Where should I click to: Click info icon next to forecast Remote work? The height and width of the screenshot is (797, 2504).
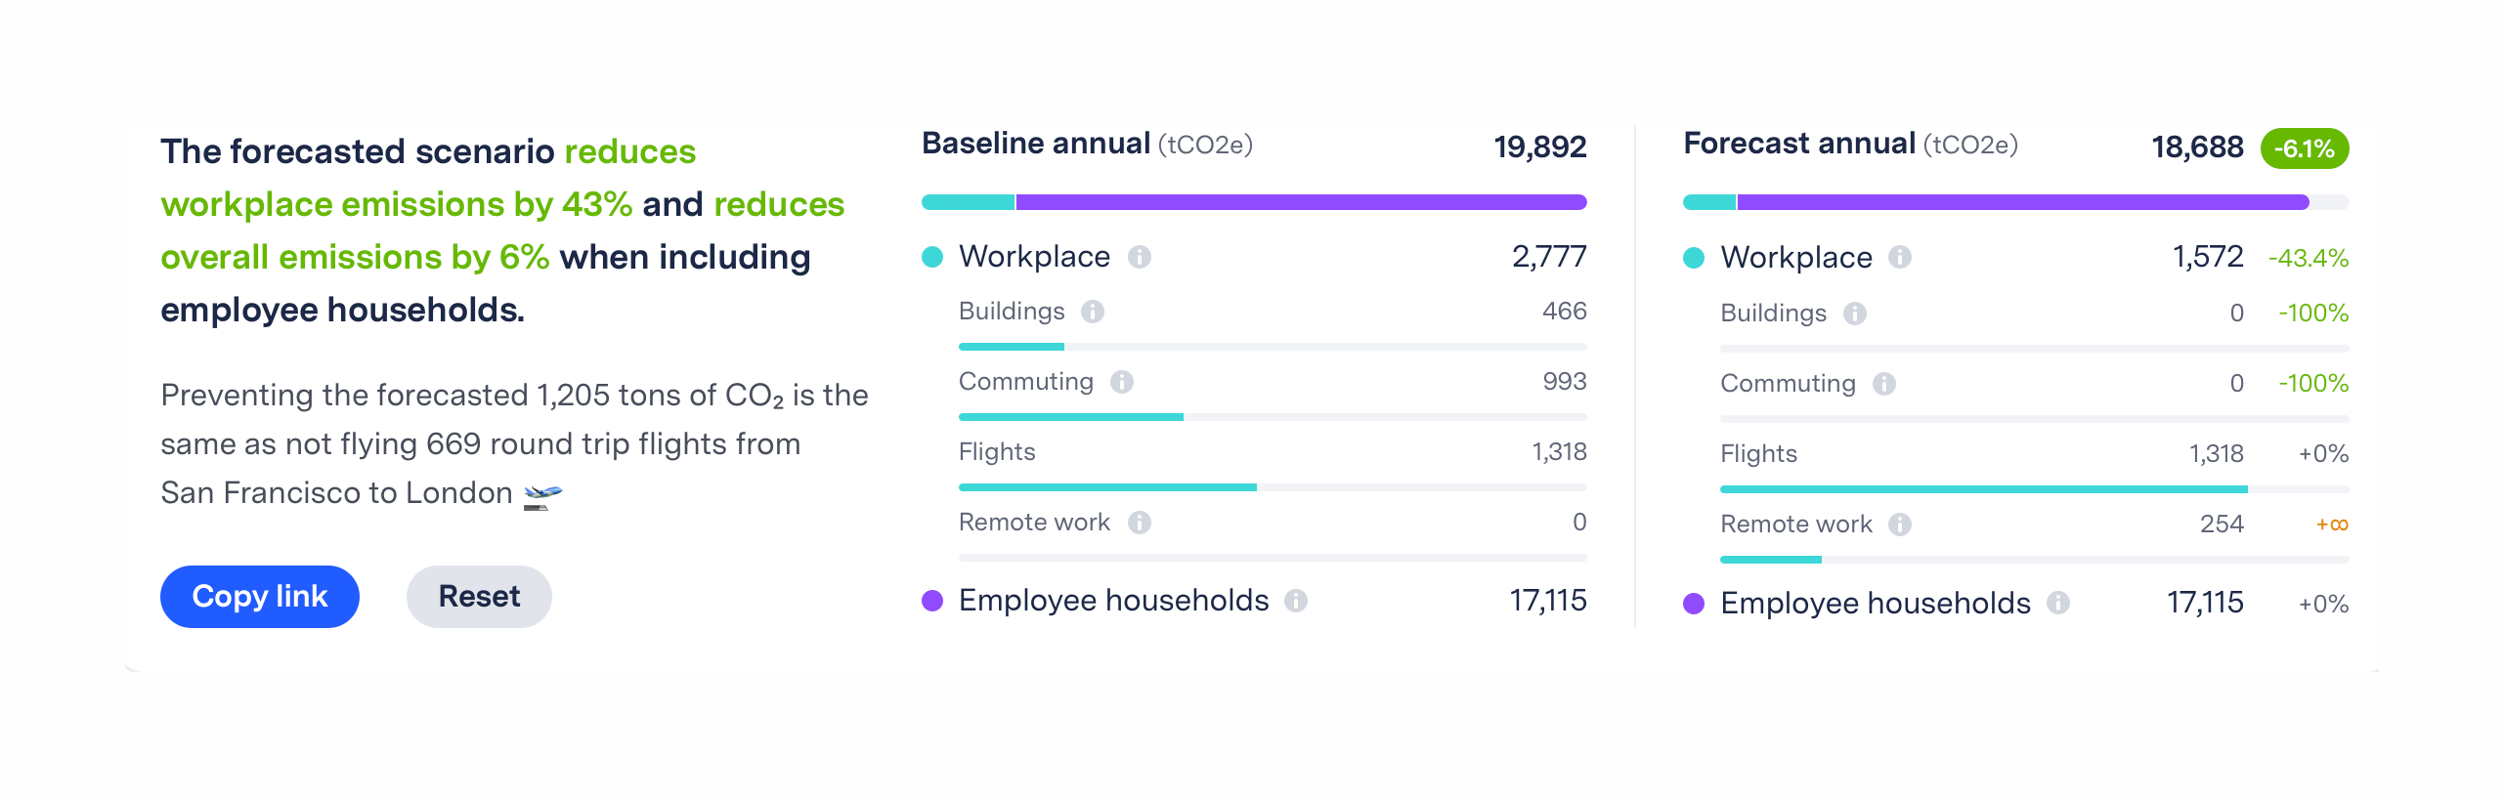click(1899, 524)
